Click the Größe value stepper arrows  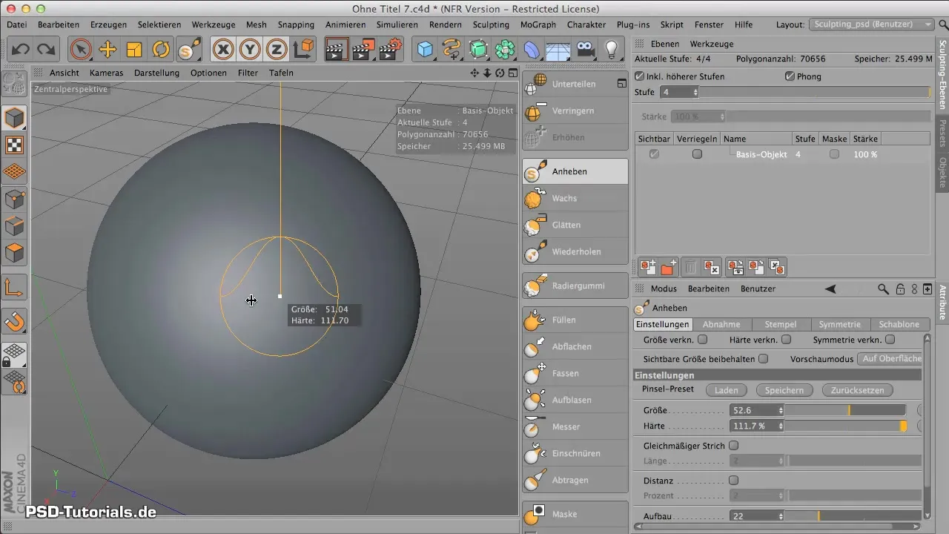(x=781, y=409)
